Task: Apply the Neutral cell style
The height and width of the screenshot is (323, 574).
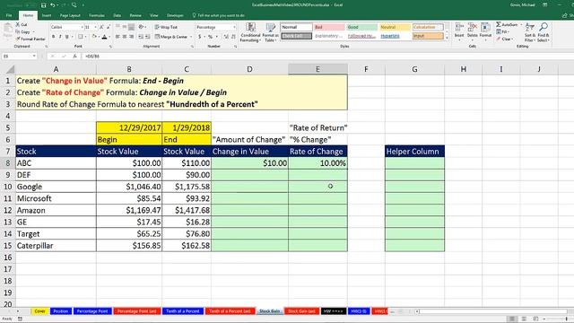Action: pyautogui.click(x=395, y=27)
